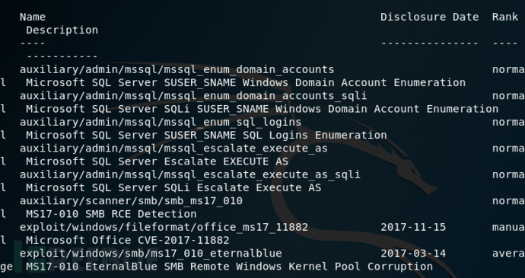This screenshot has width=525, height=278.
Task: Click the mssql_escalate_execute_as_sqli module path
Action: (x=190, y=174)
